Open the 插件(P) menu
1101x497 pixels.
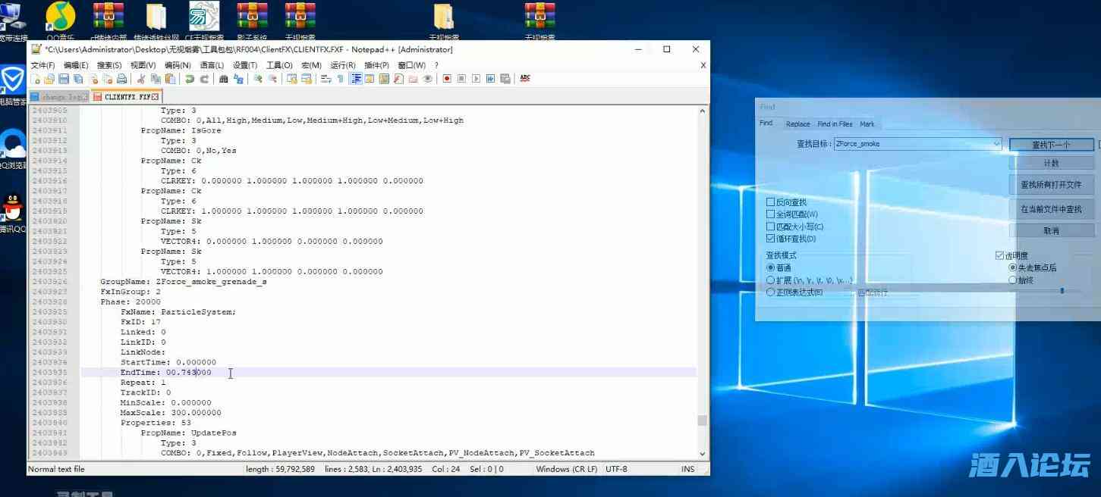click(x=376, y=65)
